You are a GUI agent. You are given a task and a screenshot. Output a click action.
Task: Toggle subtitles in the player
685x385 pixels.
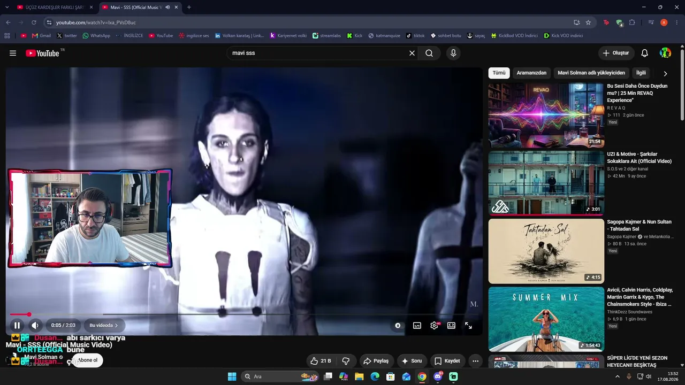[417, 325]
